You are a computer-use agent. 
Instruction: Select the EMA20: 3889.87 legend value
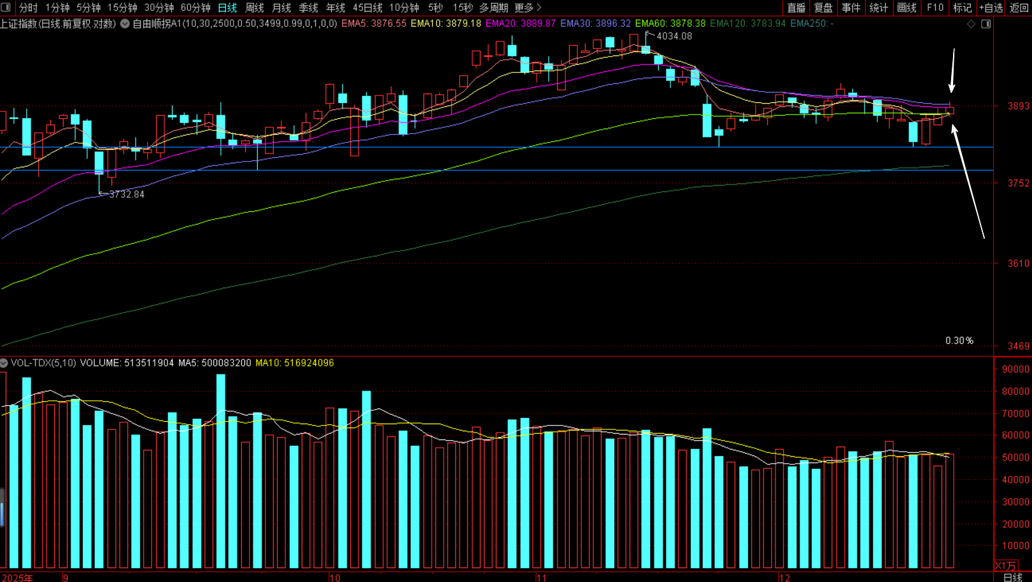tap(520, 24)
